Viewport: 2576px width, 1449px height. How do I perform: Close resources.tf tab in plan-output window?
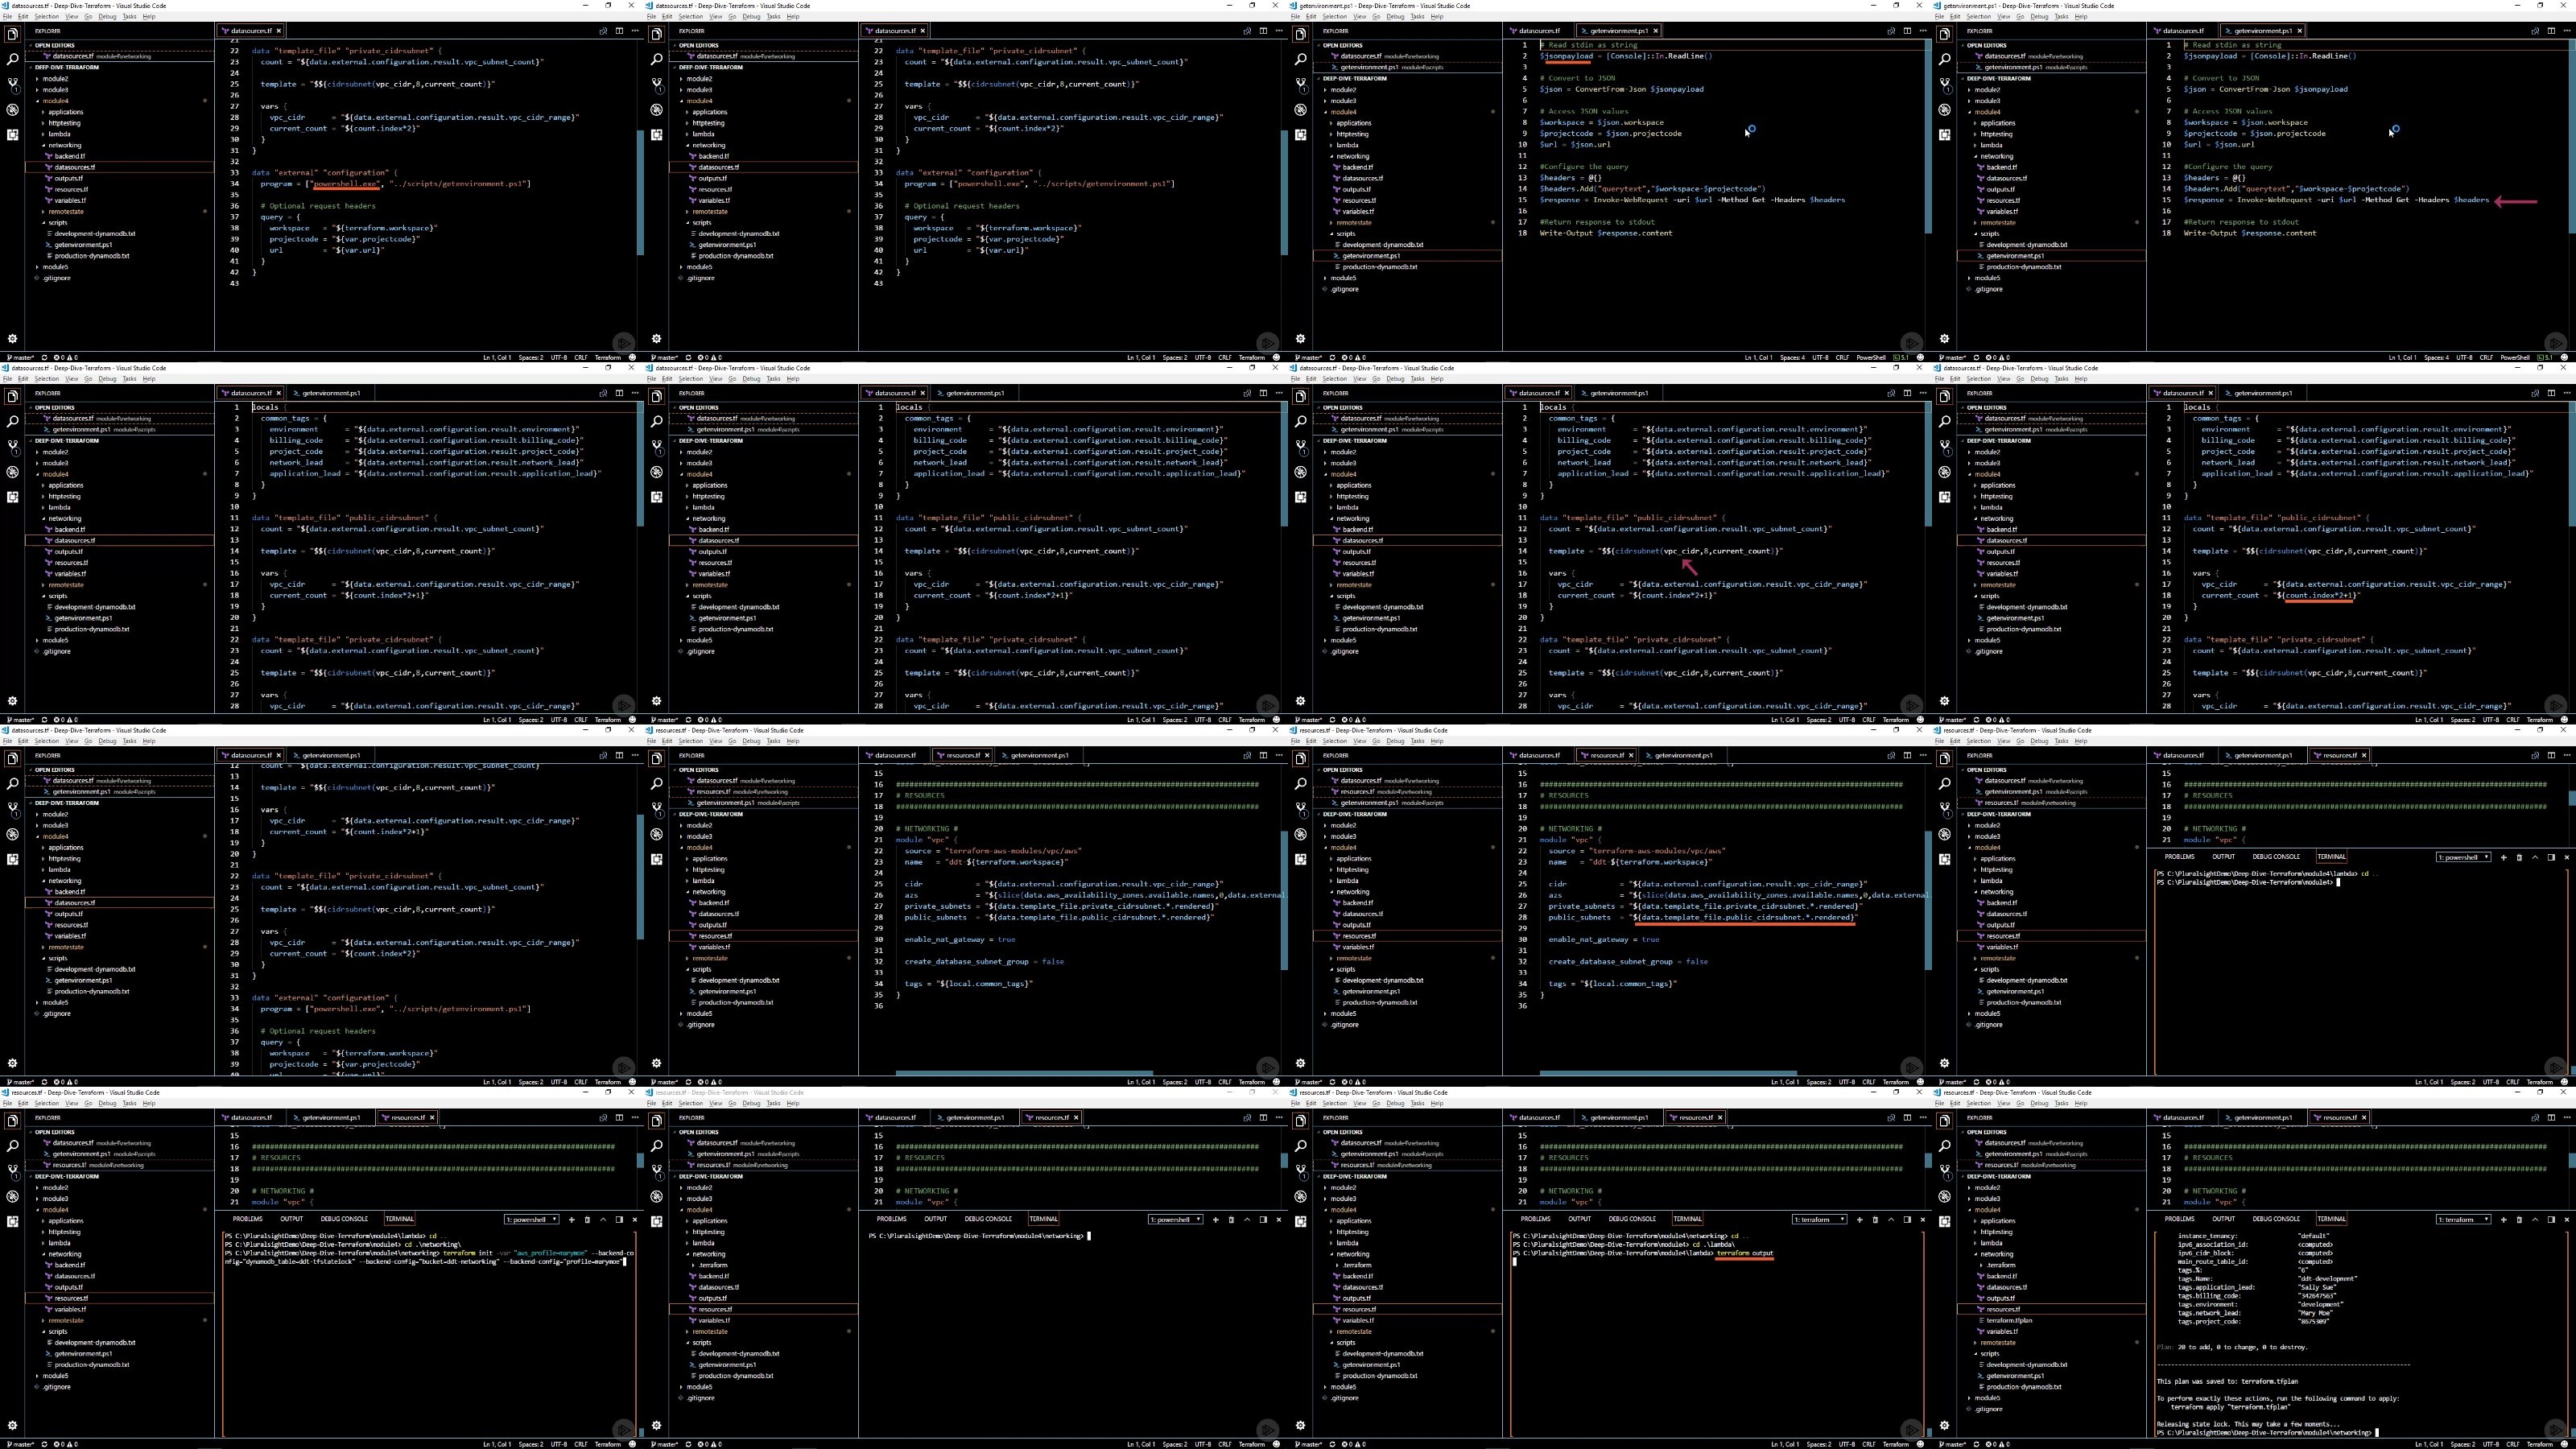(2364, 1118)
